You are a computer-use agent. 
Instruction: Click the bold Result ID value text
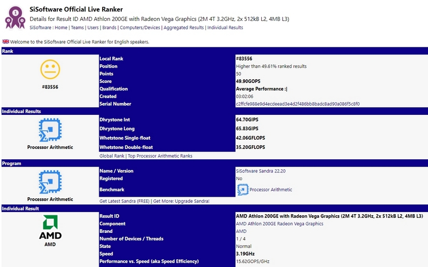tap(329, 216)
